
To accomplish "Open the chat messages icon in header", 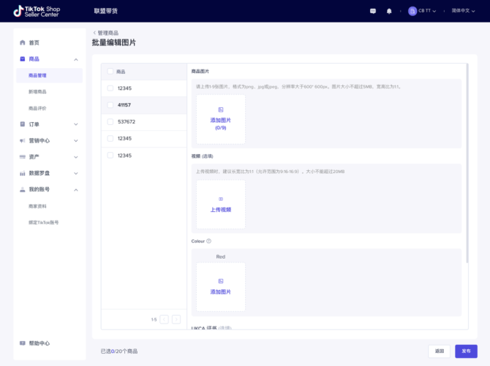I will [x=373, y=11].
